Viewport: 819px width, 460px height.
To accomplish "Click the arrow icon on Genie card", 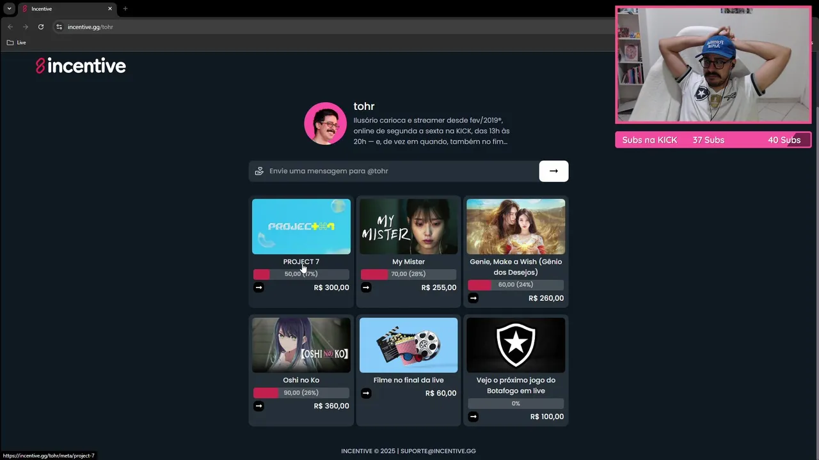I will (473, 298).
